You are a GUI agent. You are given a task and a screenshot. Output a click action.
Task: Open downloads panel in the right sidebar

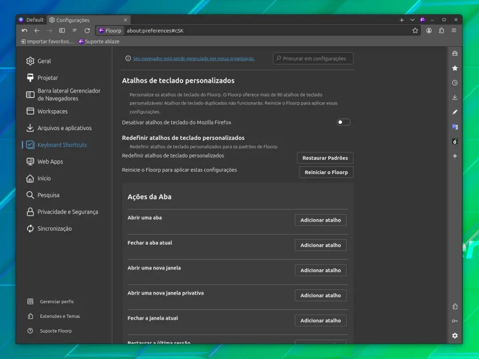454,97
